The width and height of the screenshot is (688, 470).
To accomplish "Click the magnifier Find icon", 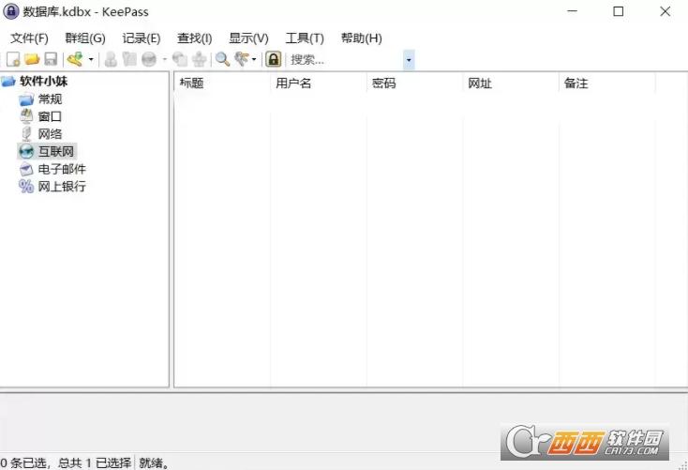I will (x=222, y=59).
